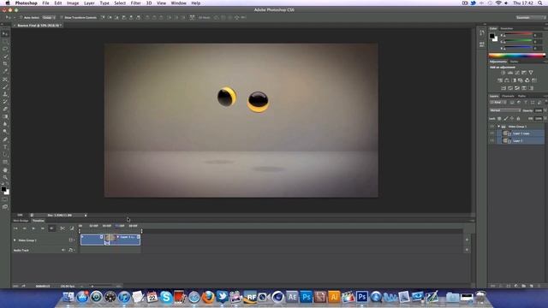The image size is (548, 308).
Task: Switch to the Mini Bridge tab
Action: pyautogui.click(x=21, y=221)
